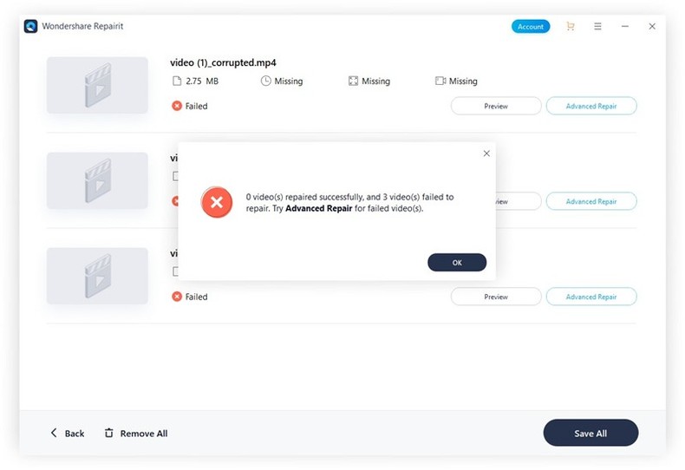Click Remove All with trash icon
Screen dimensions: 685x470
pyautogui.click(x=136, y=433)
